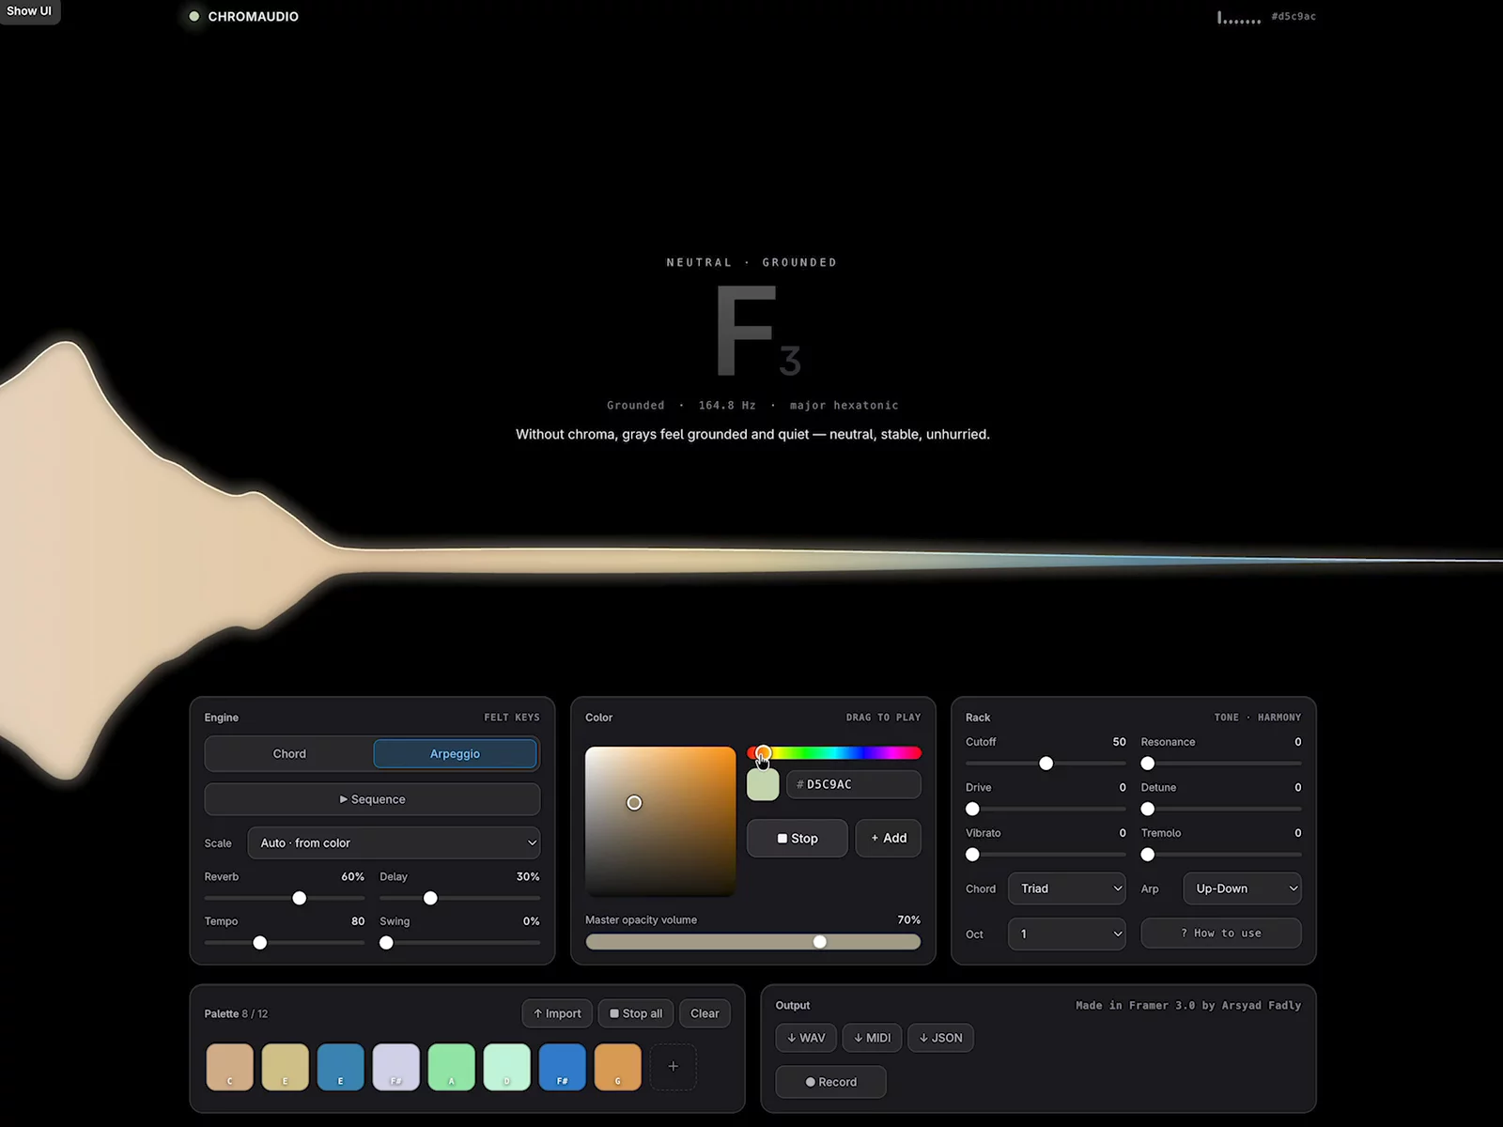The image size is (1503, 1127).
Task: Open the Oct octave dropdown
Action: (1067, 934)
